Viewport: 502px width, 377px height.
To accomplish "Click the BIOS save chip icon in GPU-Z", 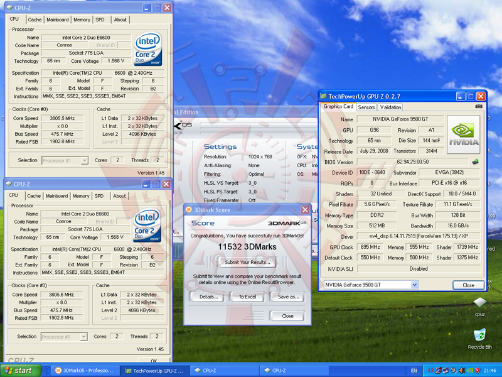I will coord(476,162).
